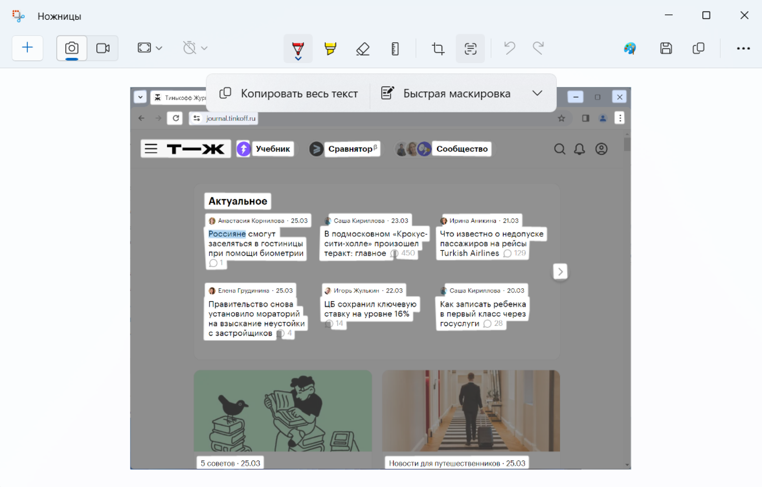Open the three-dot more options menu
Screen dimensions: 762x487
743,48
